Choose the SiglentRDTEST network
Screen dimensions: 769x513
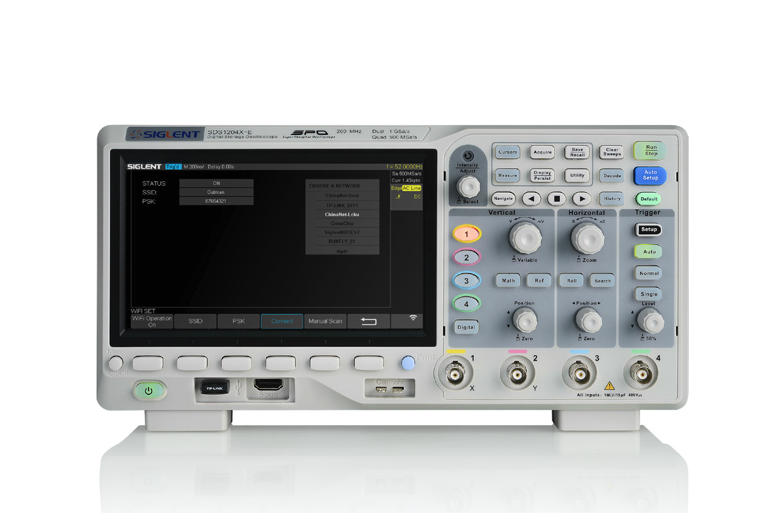(342, 232)
